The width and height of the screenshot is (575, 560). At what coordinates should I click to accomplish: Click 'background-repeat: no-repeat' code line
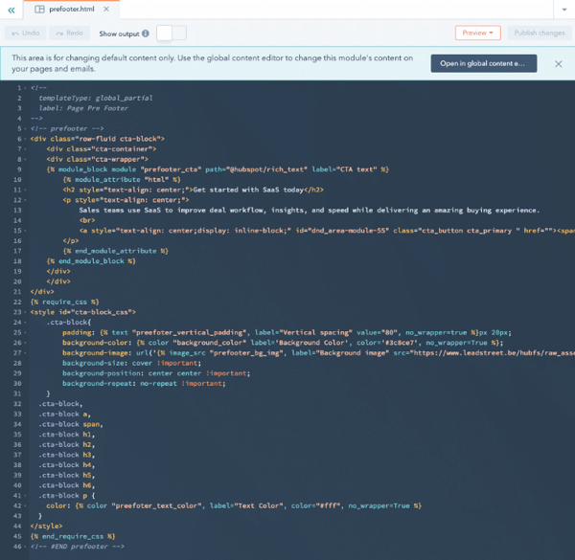[144, 384]
